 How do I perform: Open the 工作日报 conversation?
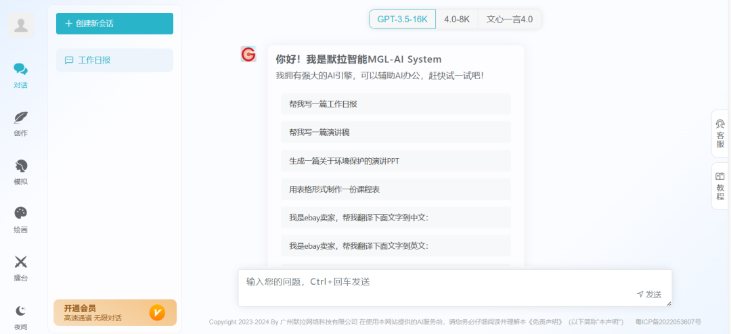114,60
